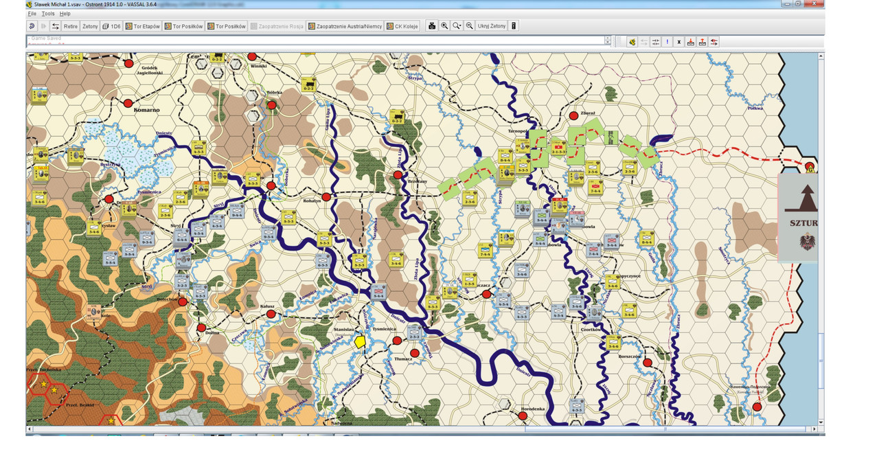Open the Żetony pieces palette

click(x=90, y=26)
